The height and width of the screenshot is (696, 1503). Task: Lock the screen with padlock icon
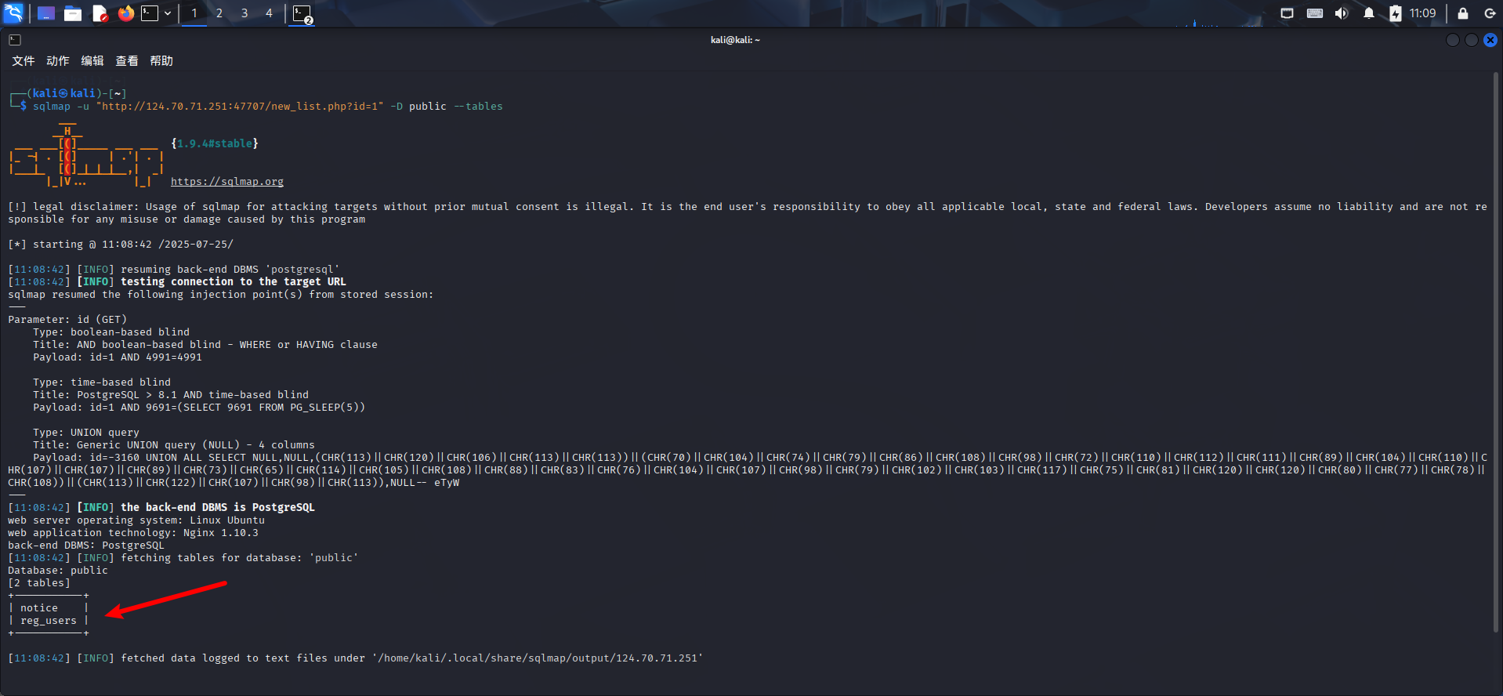(1462, 13)
